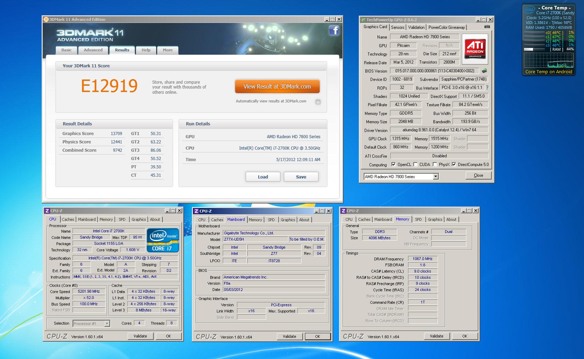Viewport: 584px width, 359px height.
Task: Click the BIOS Version field in GPU-Z
Action: [x=435, y=71]
